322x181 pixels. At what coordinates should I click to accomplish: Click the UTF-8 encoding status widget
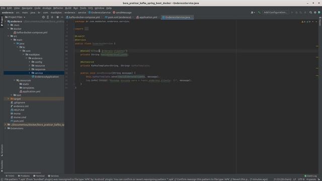click(301, 179)
